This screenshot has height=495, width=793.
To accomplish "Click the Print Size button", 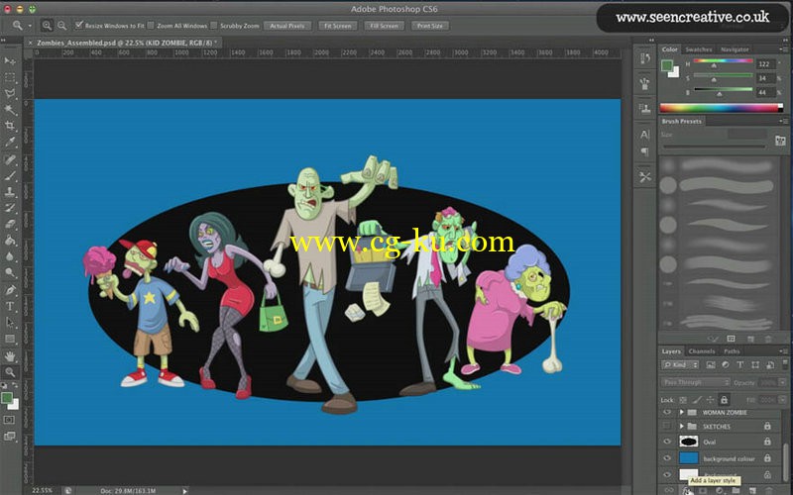I will [x=430, y=26].
